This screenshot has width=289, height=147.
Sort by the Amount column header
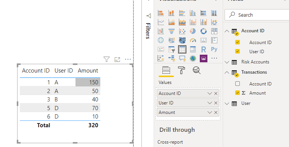(x=88, y=71)
